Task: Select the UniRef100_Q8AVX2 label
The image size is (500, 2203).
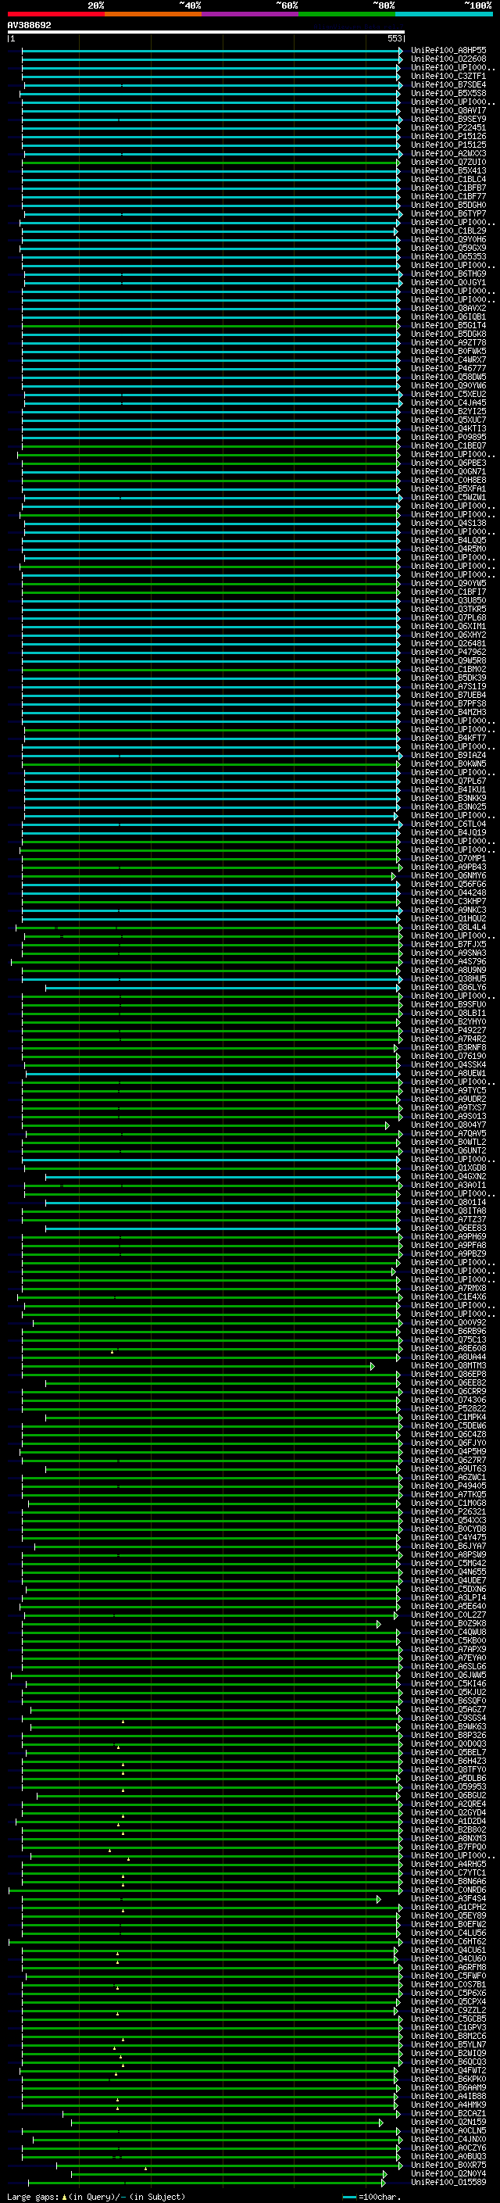Action: click(448, 309)
